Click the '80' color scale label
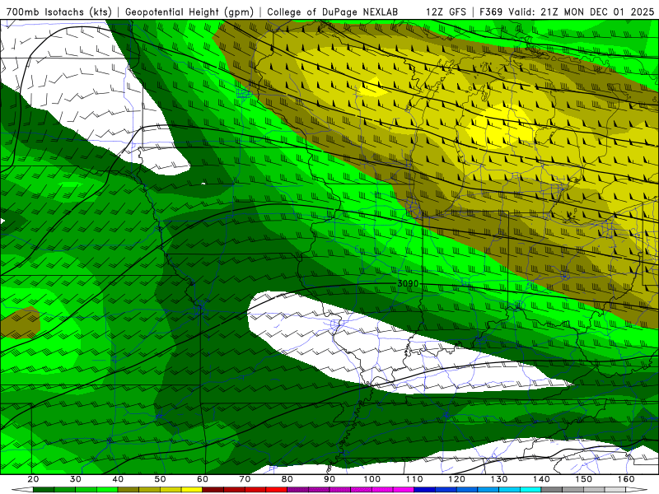659x494 pixels. click(x=287, y=479)
